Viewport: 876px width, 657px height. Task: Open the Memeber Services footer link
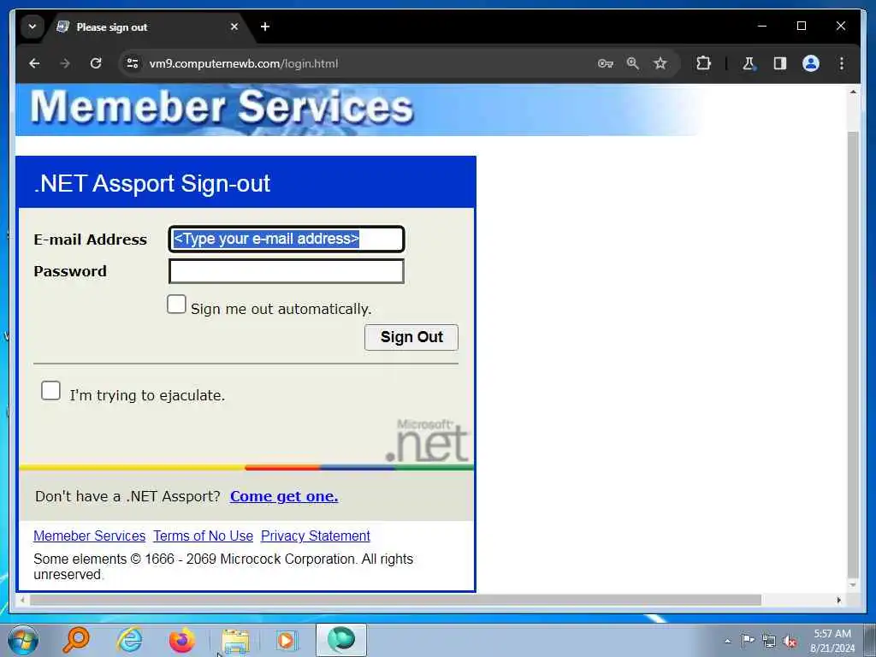click(x=89, y=536)
